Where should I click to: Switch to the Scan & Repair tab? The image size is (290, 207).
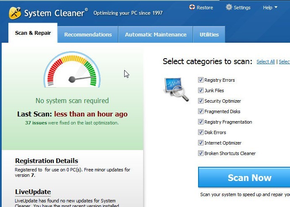33,33
